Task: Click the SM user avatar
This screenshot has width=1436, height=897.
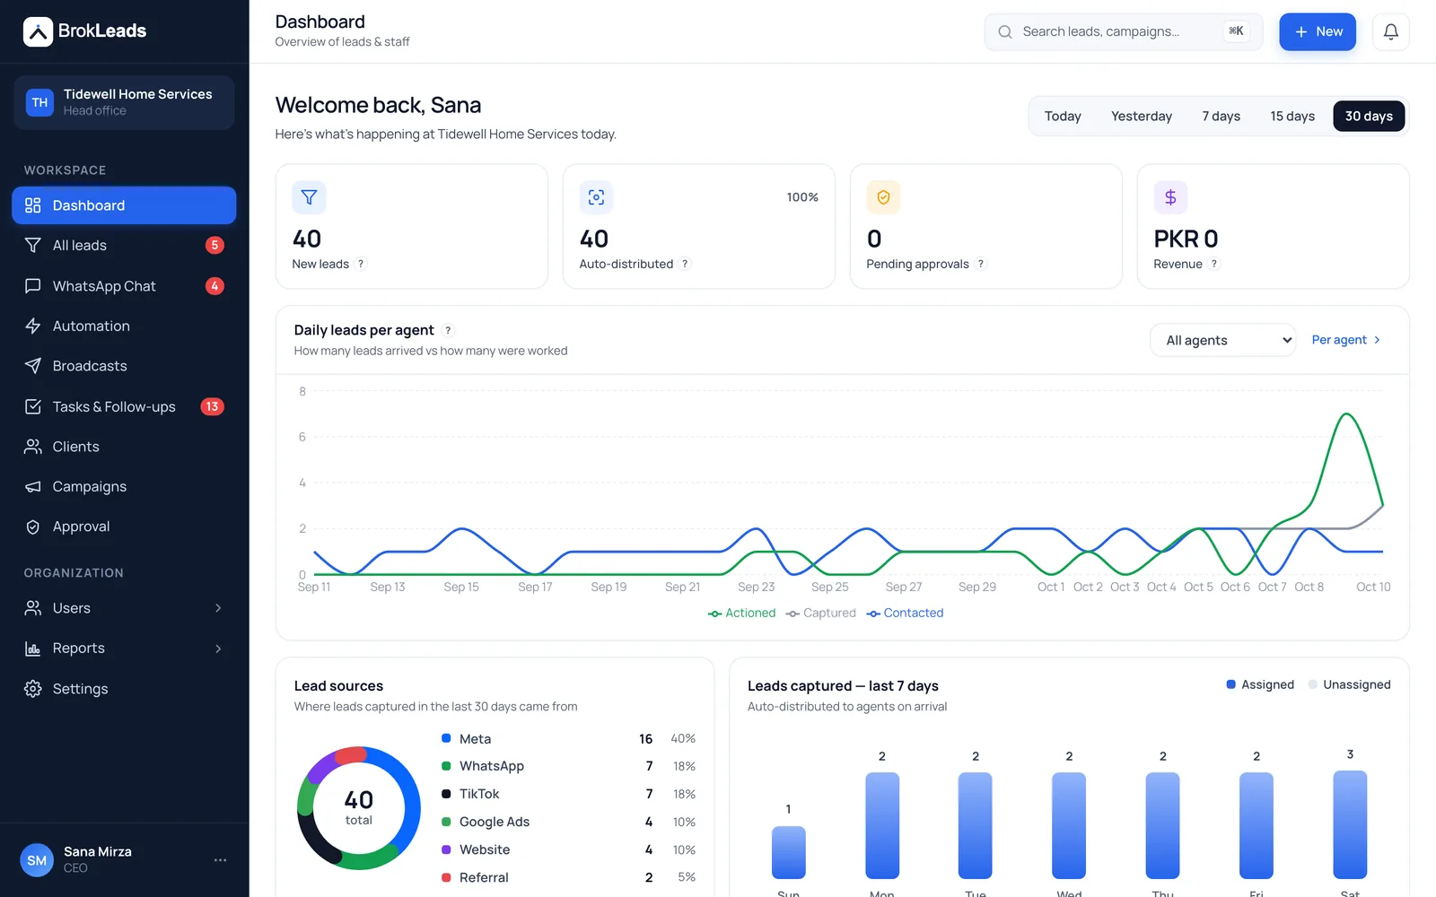Action: (x=37, y=860)
